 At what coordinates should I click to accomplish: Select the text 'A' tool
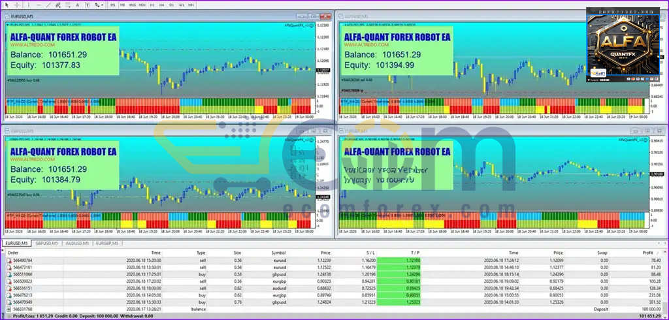click(77, 5)
